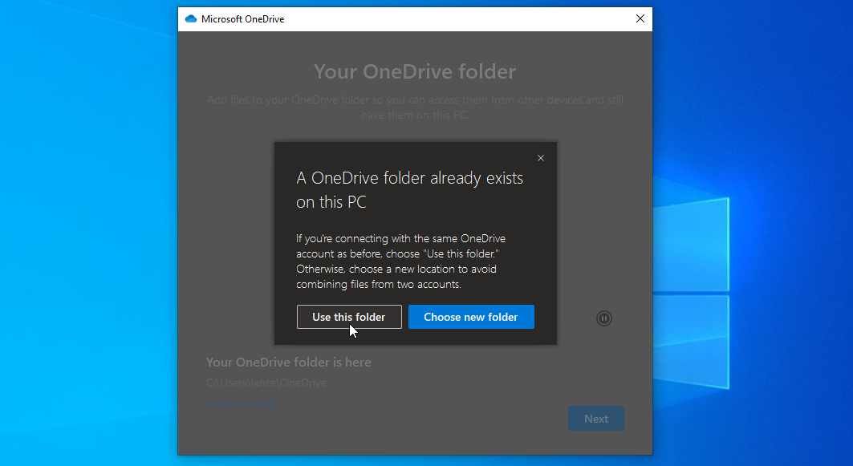
Task: Click the Your OneDrive folder heading
Action: pyautogui.click(x=415, y=71)
